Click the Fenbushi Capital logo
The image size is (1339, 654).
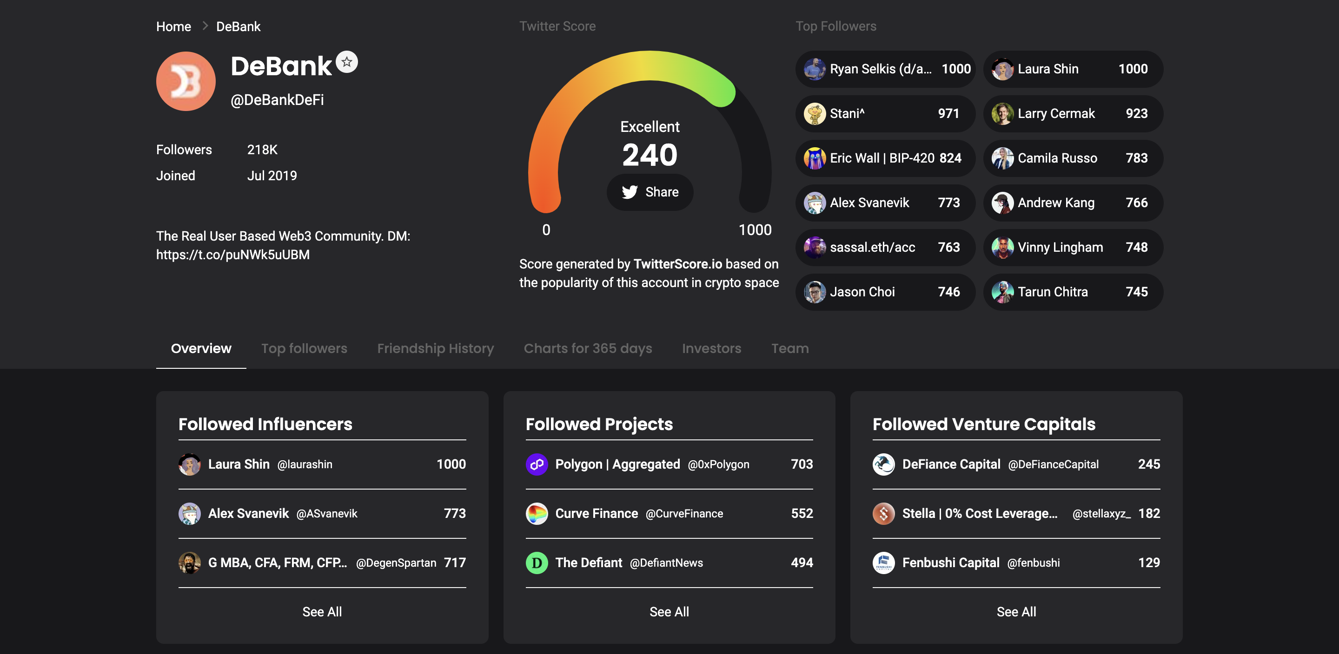click(884, 563)
